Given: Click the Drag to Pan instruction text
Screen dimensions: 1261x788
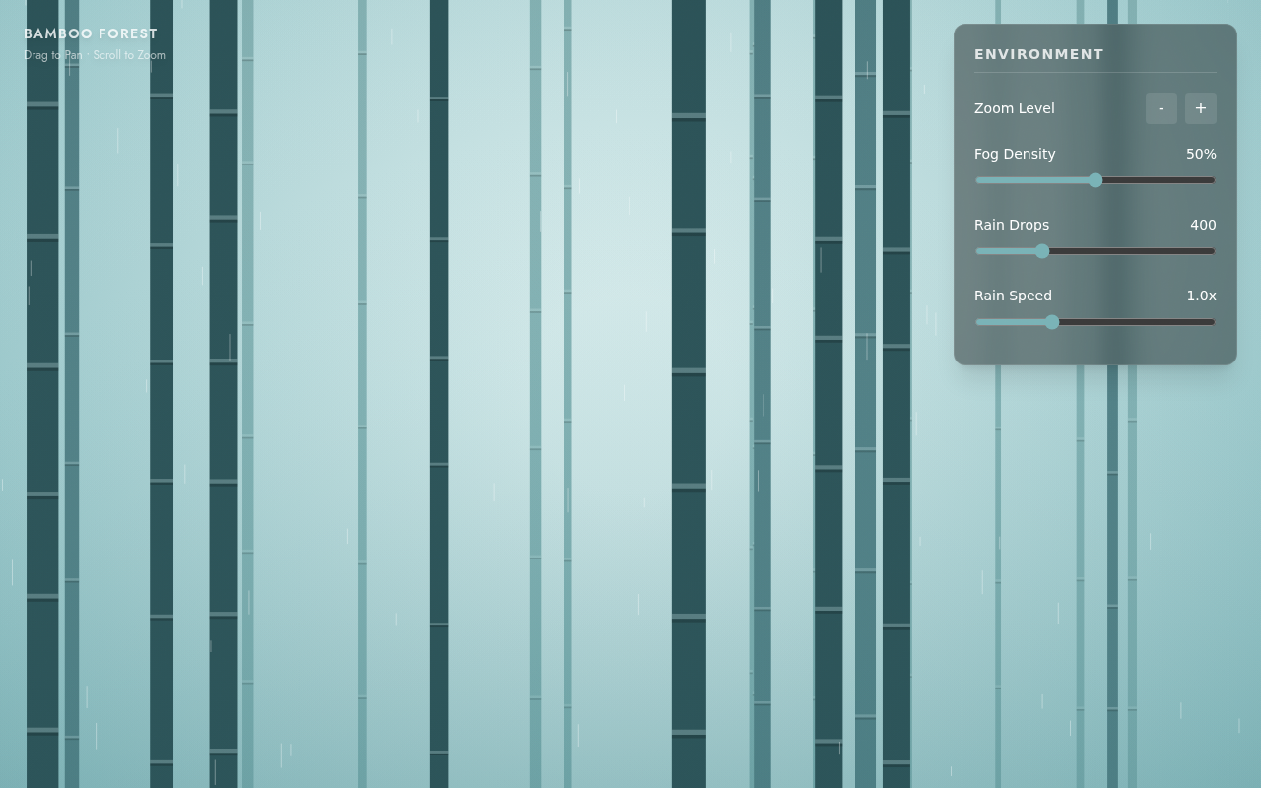Looking at the screenshot, I should coord(53,55).
